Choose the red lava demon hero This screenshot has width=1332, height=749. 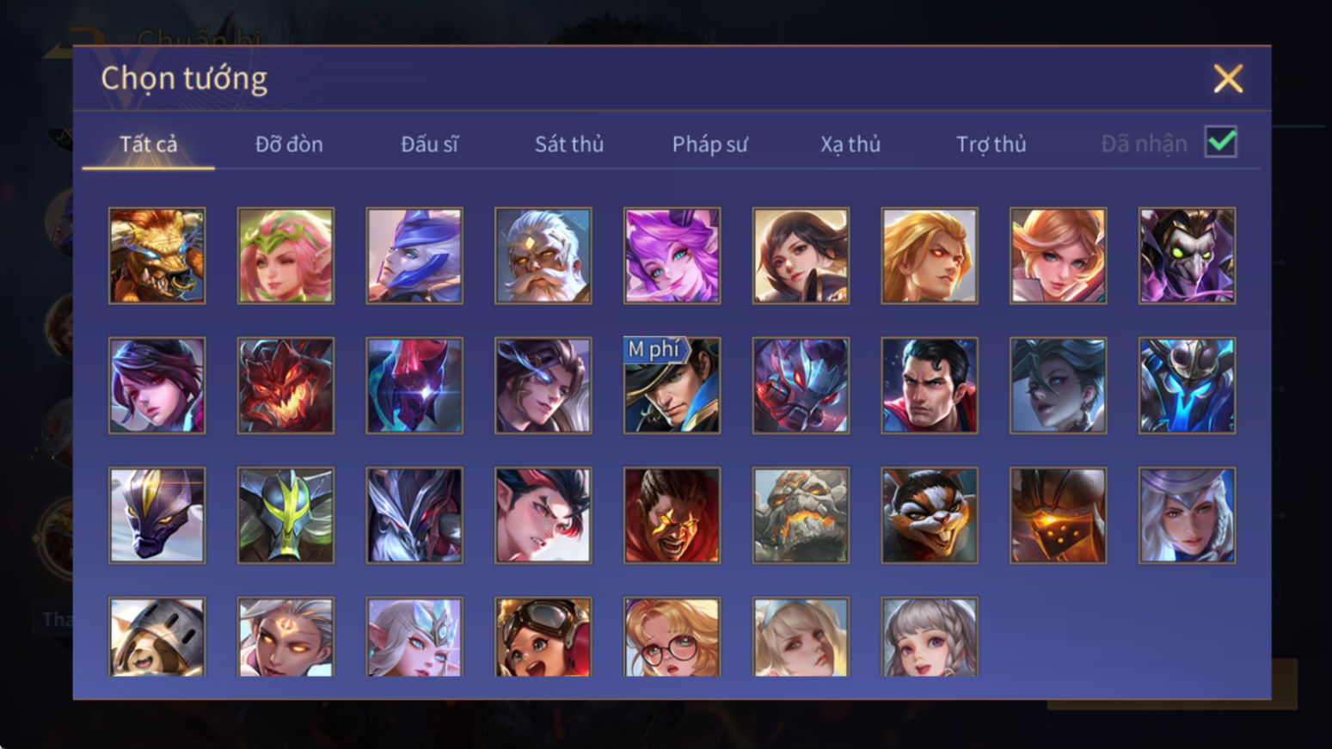coord(285,385)
